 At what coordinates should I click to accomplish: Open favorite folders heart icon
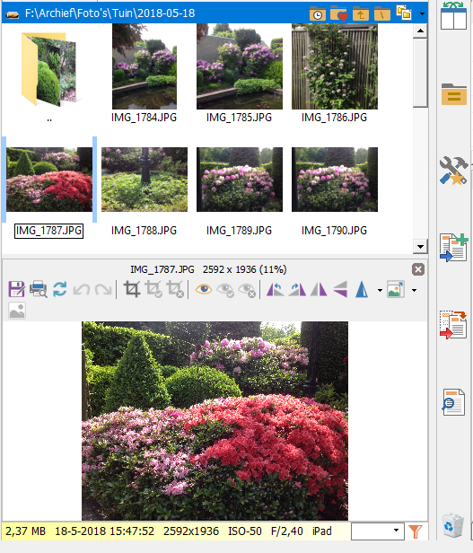tap(338, 13)
